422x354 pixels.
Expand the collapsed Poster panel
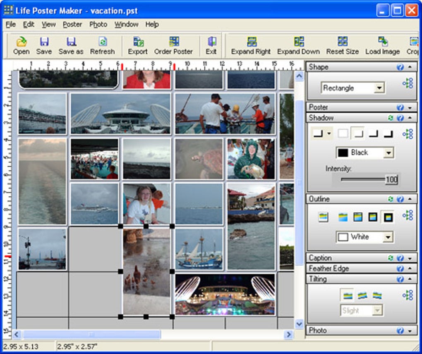(410, 107)
